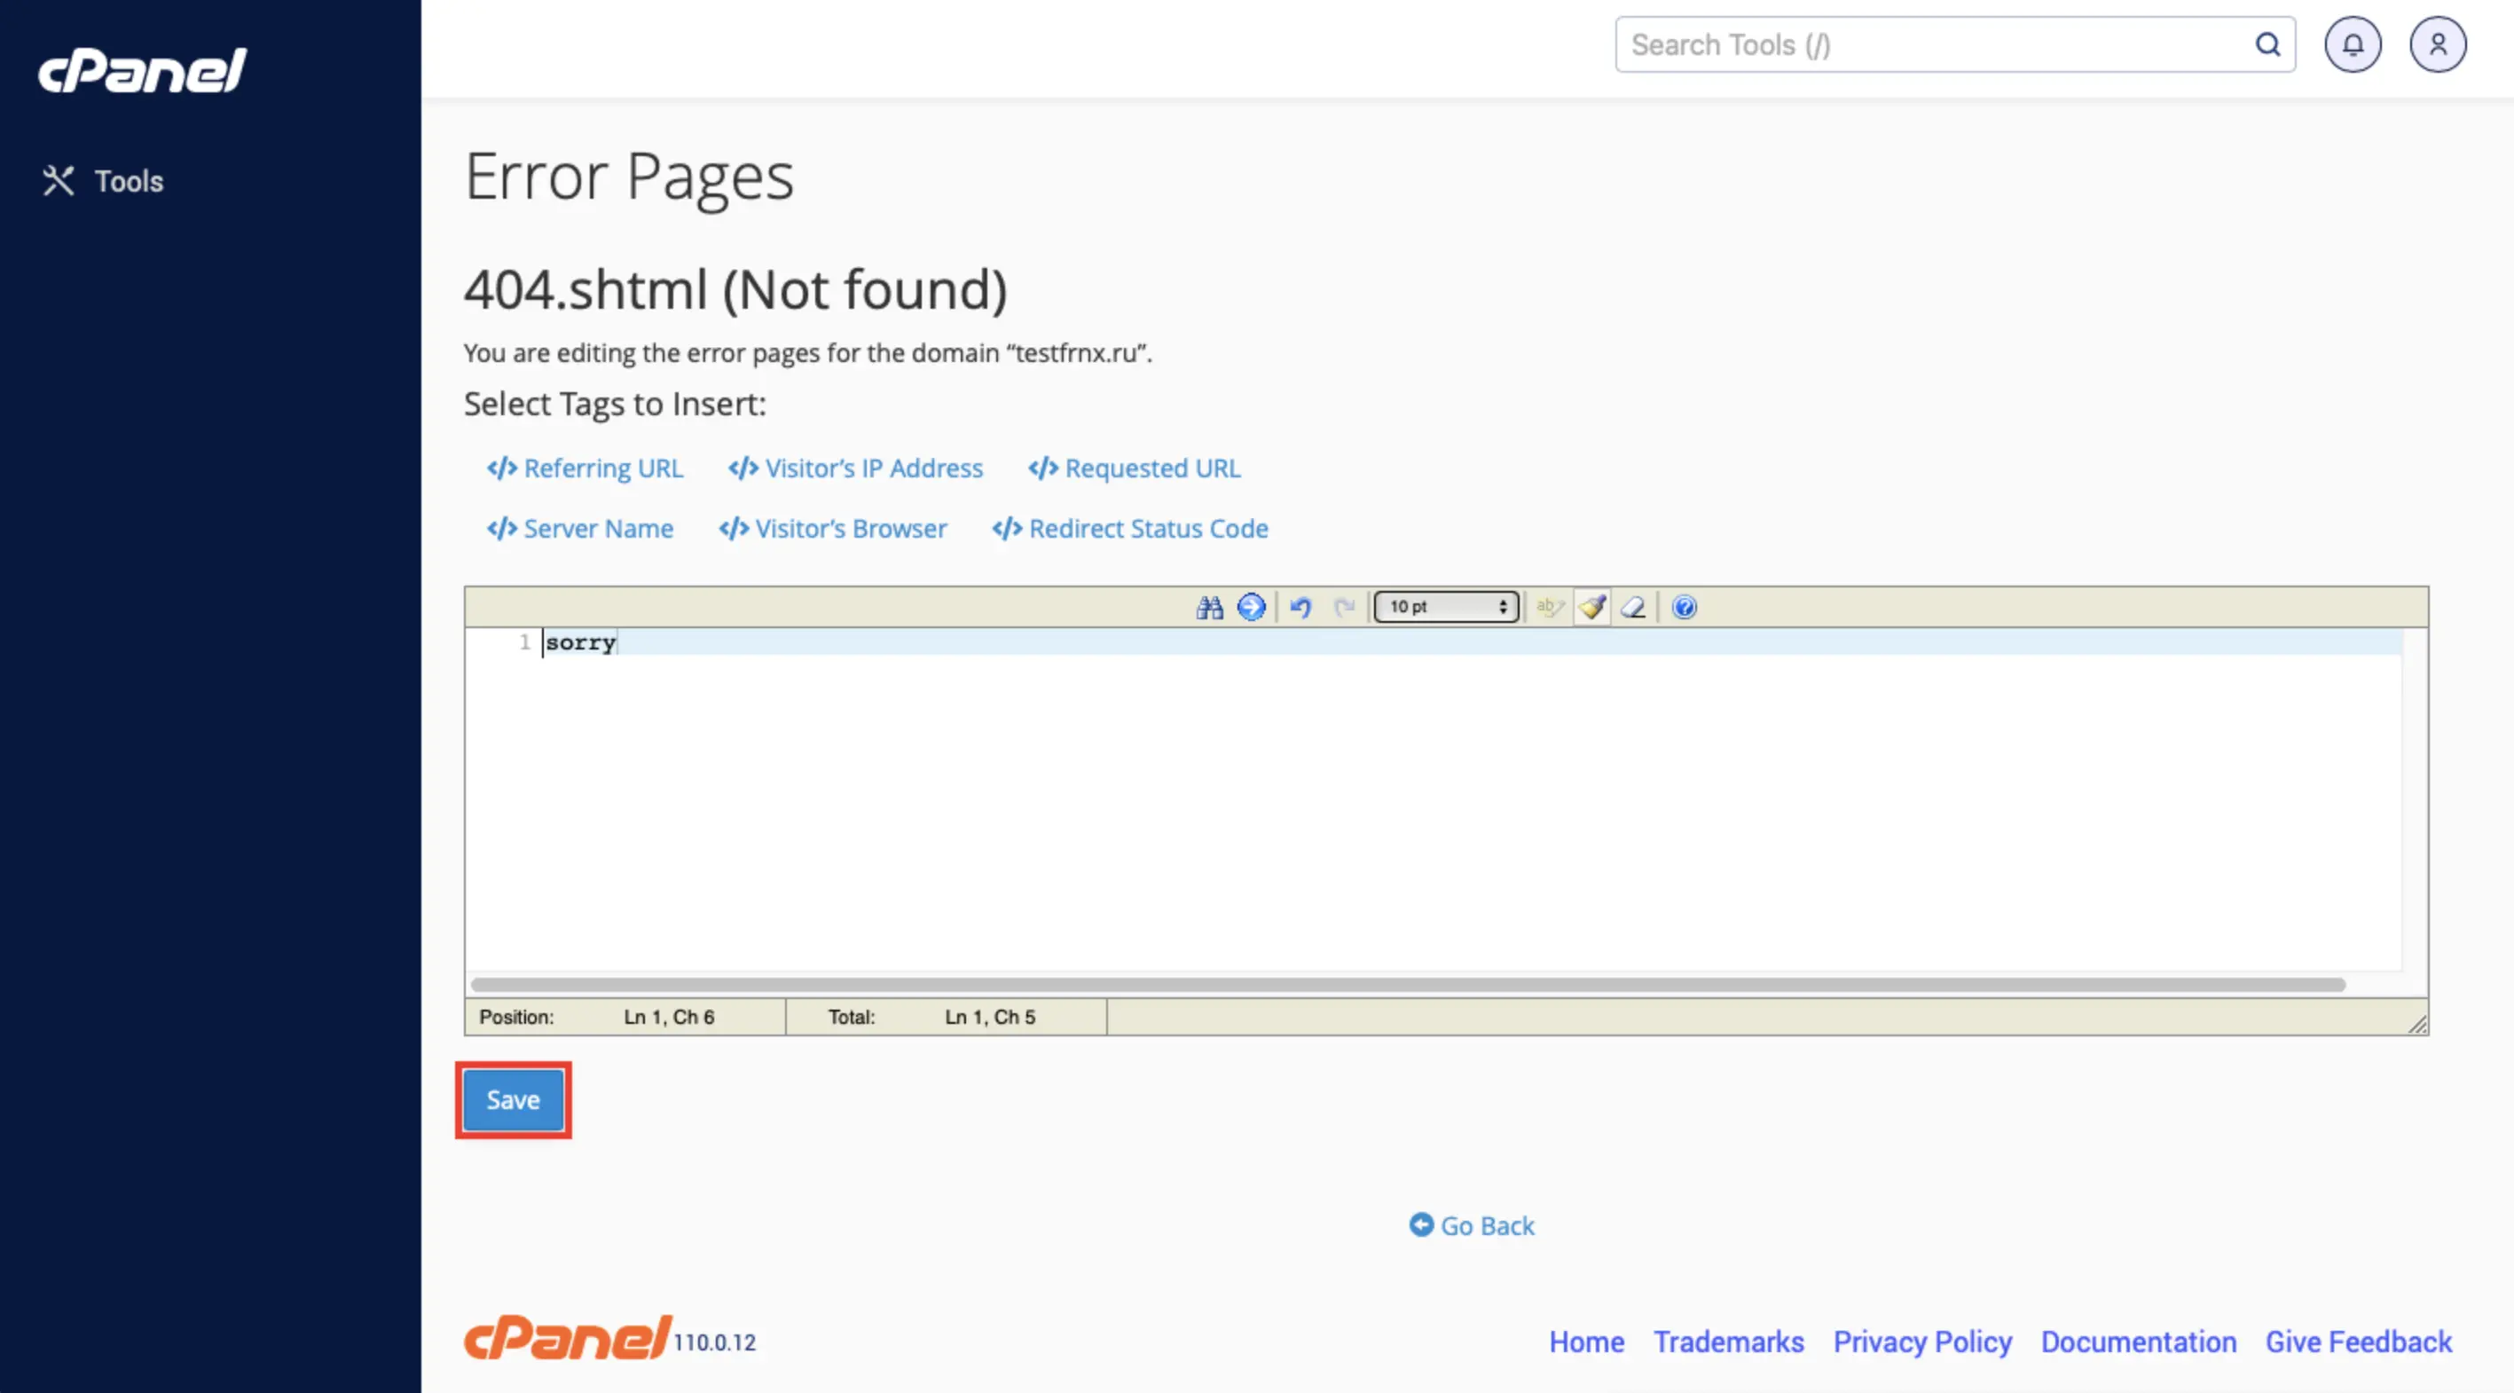The height and width of the screenshot is (1393, 2514).
Task: Insert the Visitor's Browser tag
Action: tap(832, 529)
